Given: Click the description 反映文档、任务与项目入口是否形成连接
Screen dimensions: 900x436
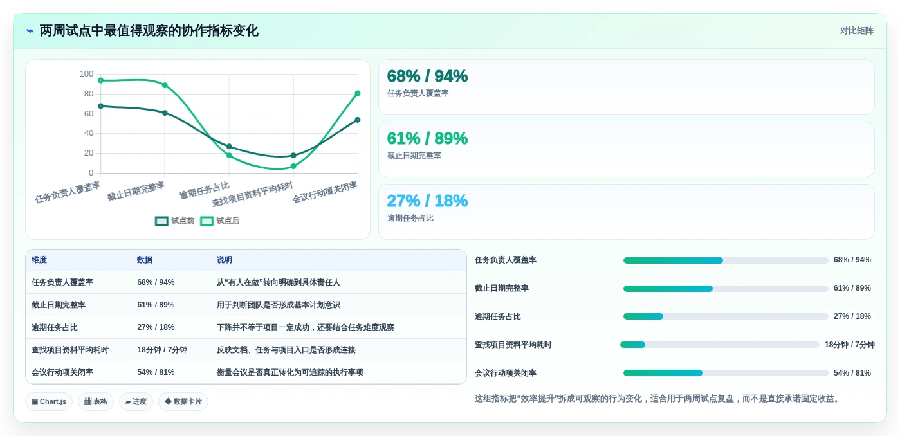Looking at the screenshot, I should click(x=286, y=350).
